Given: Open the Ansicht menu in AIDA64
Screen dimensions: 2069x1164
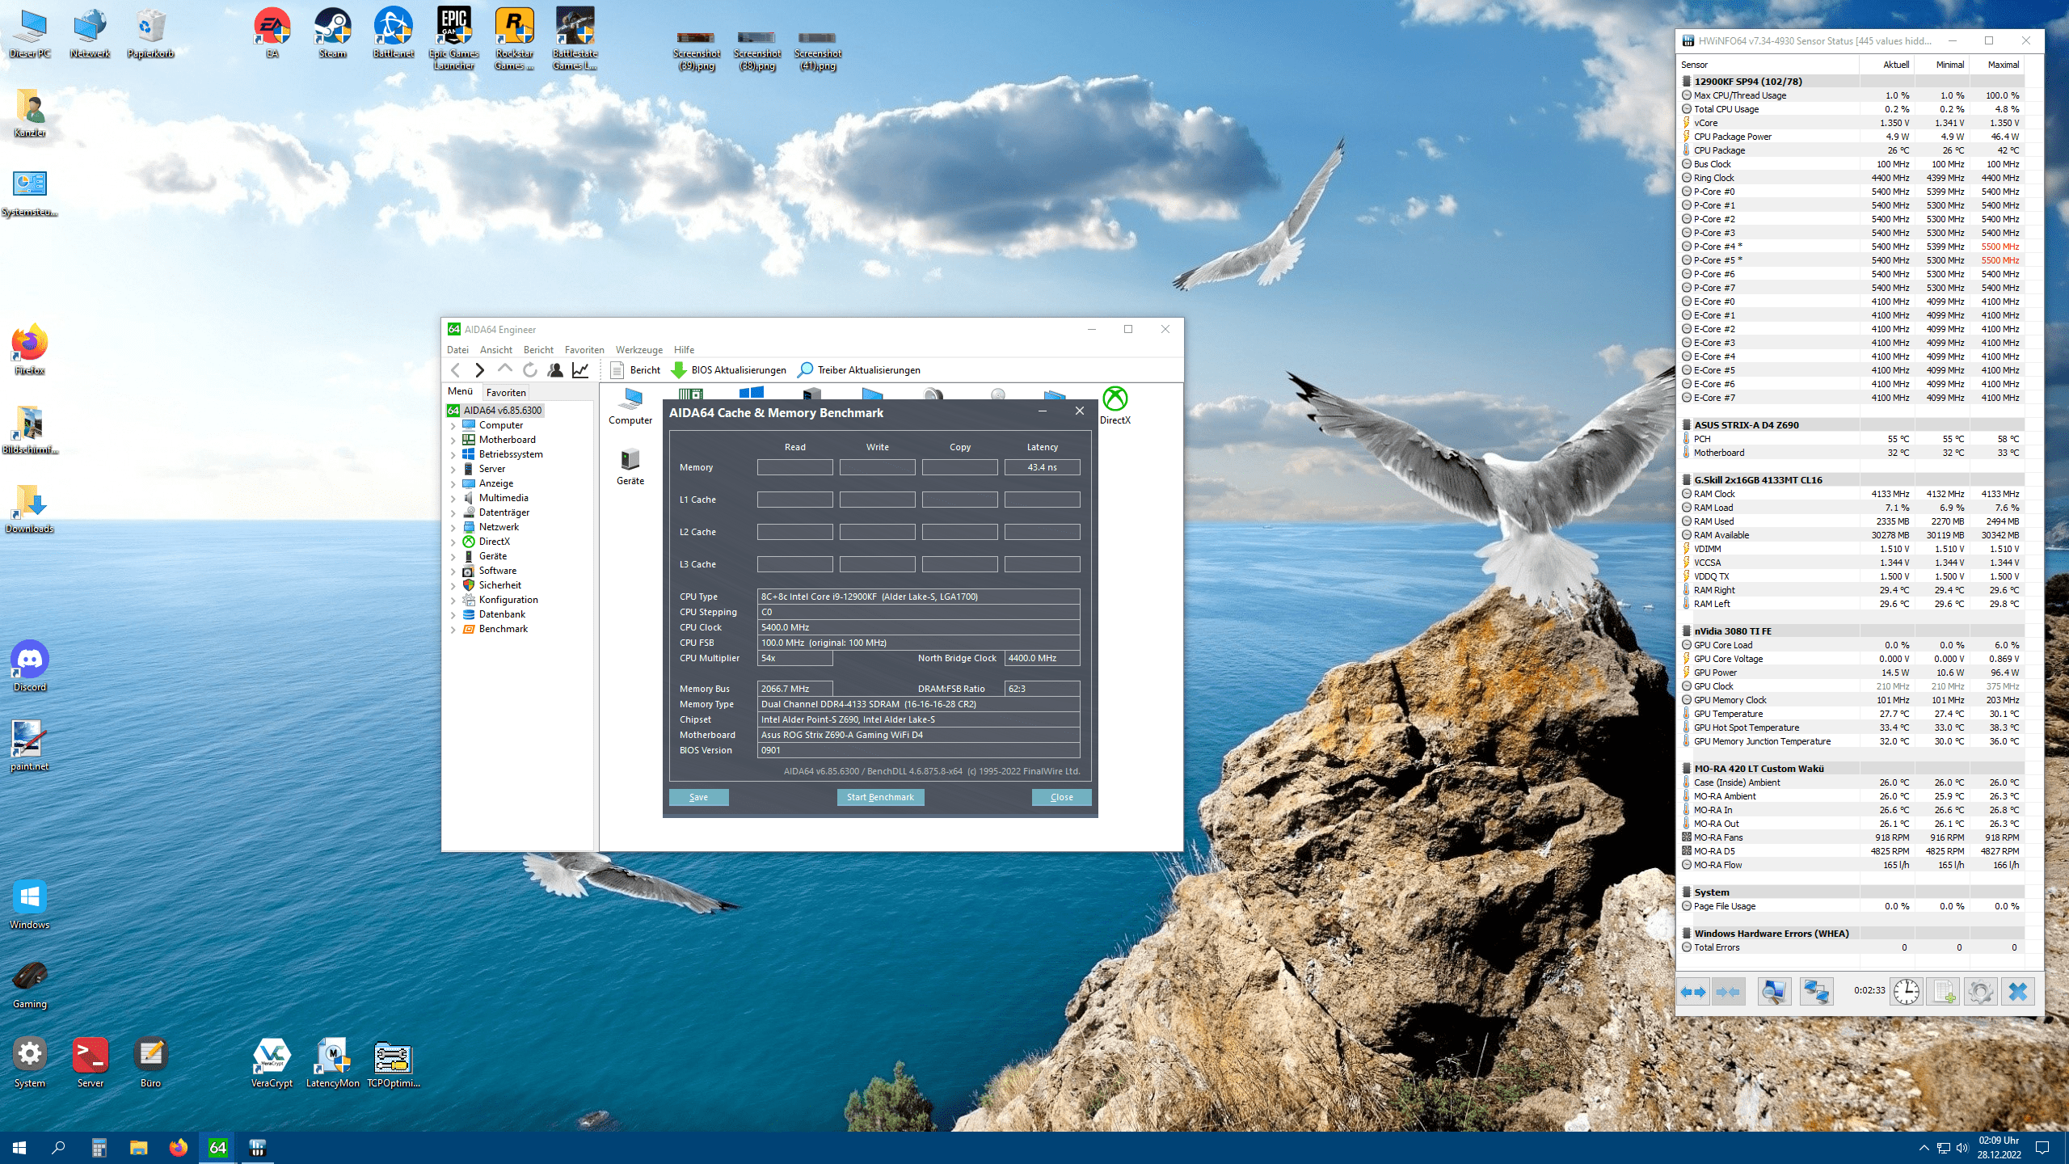Looking at the screenshot, I should click(495, 348).
